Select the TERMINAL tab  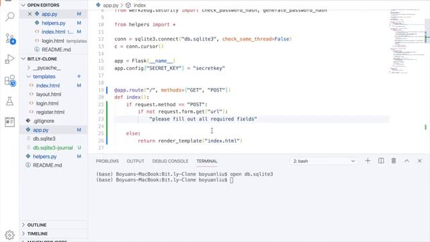click(207, 161)
